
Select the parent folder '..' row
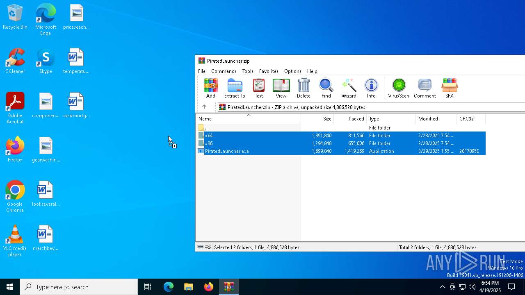tap(341, 128)
